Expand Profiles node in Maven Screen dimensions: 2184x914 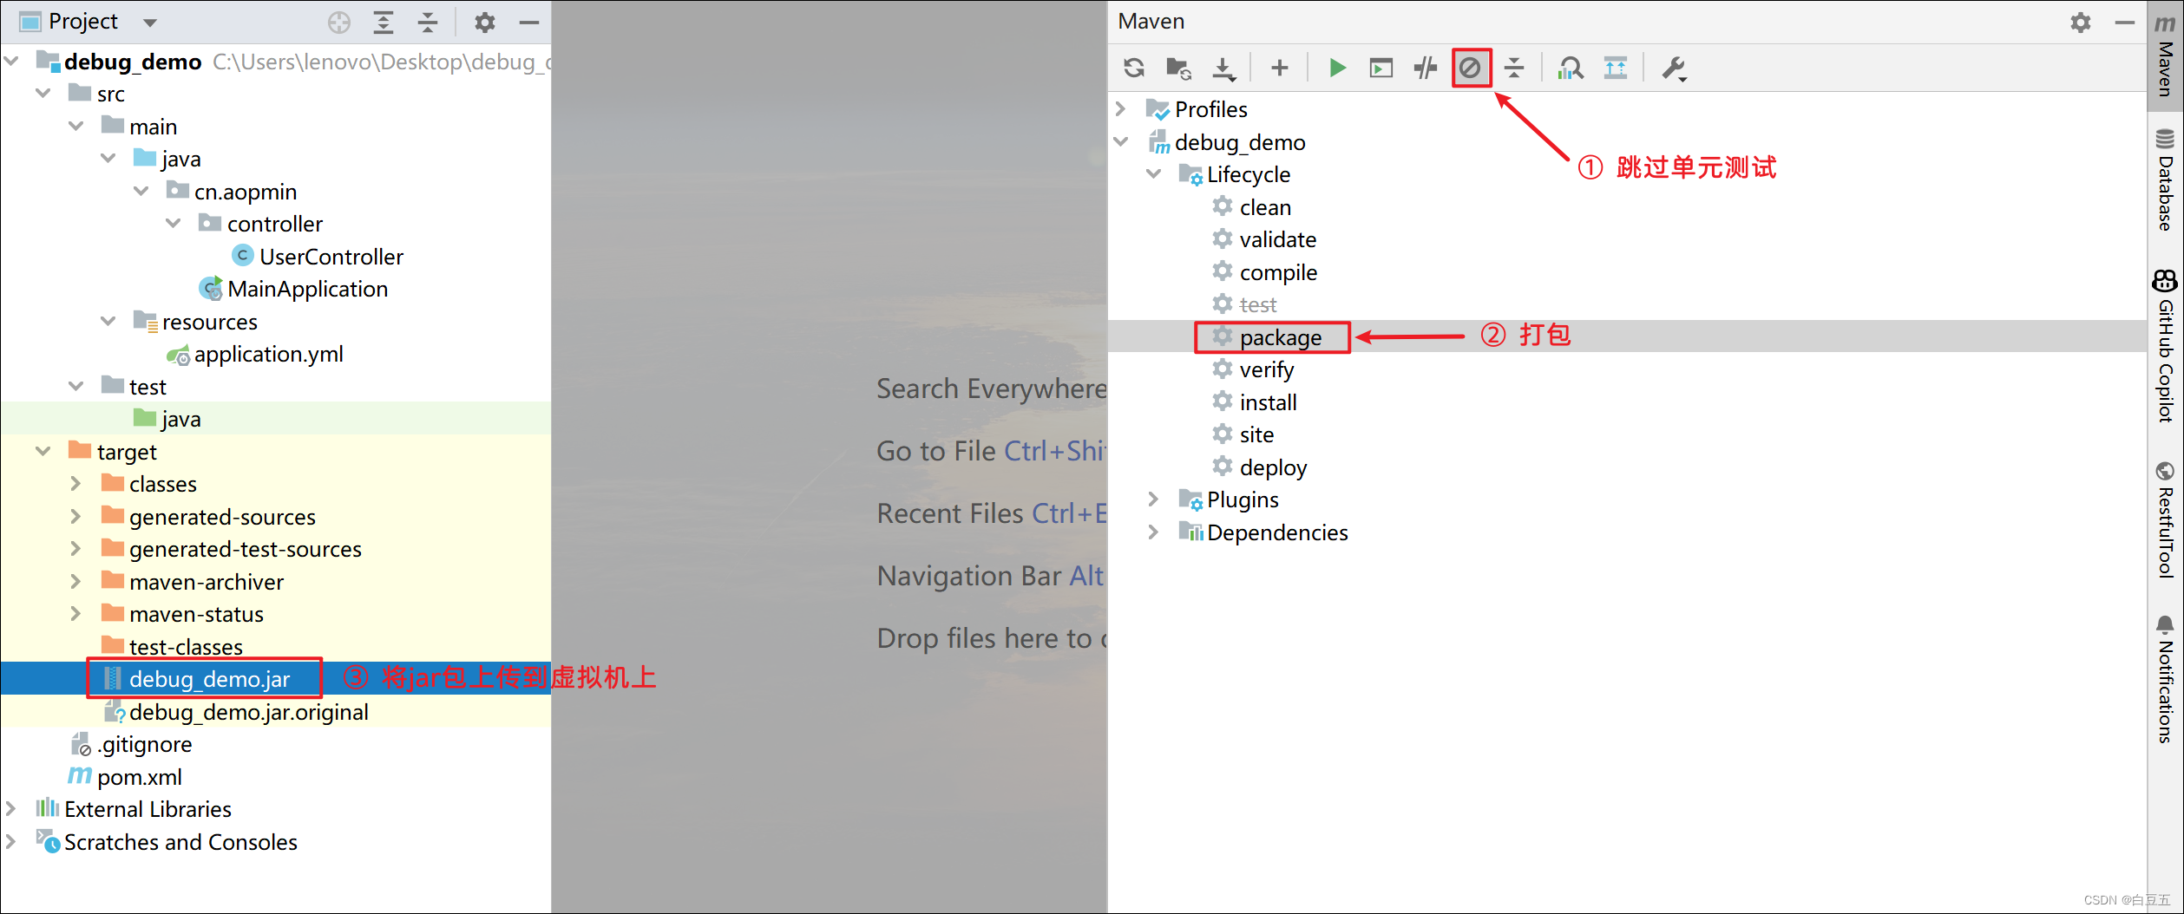pos(1120,108)
